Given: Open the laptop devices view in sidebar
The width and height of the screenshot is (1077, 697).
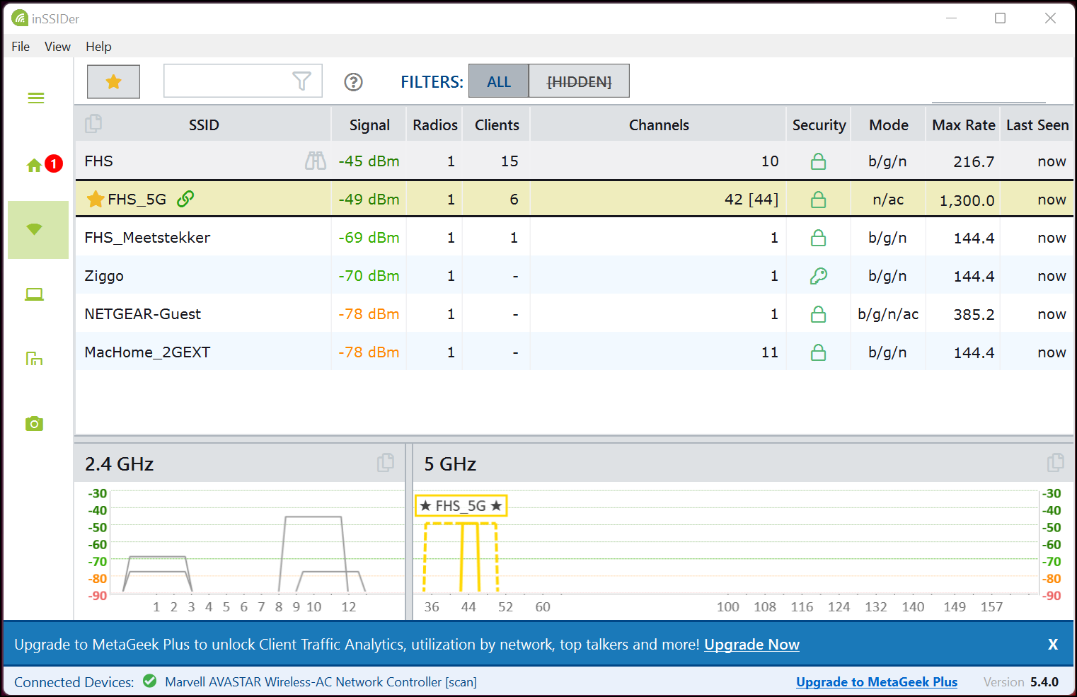Looking at the screenshot, I should pyautogui.click(x=35, y=294).
